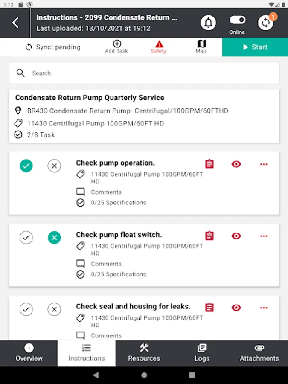The height and width of the screenshot is (384, 288).
Task: Open more options for Check pump float switch
Action: point(264,236)
